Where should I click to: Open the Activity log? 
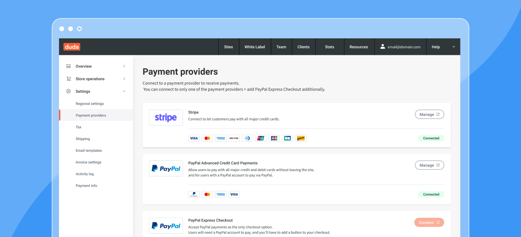click(85, 174)
